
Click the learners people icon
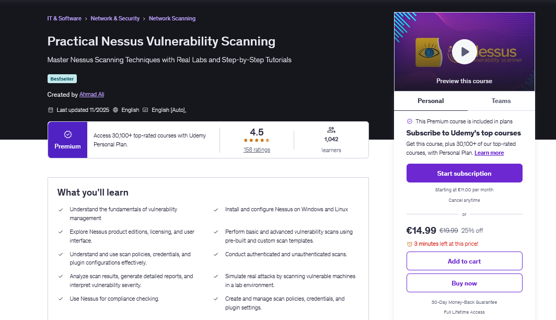click(331, 130)
